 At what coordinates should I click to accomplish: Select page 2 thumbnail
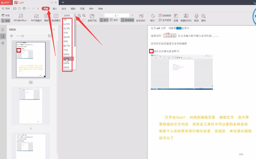[x=31, y=106]
